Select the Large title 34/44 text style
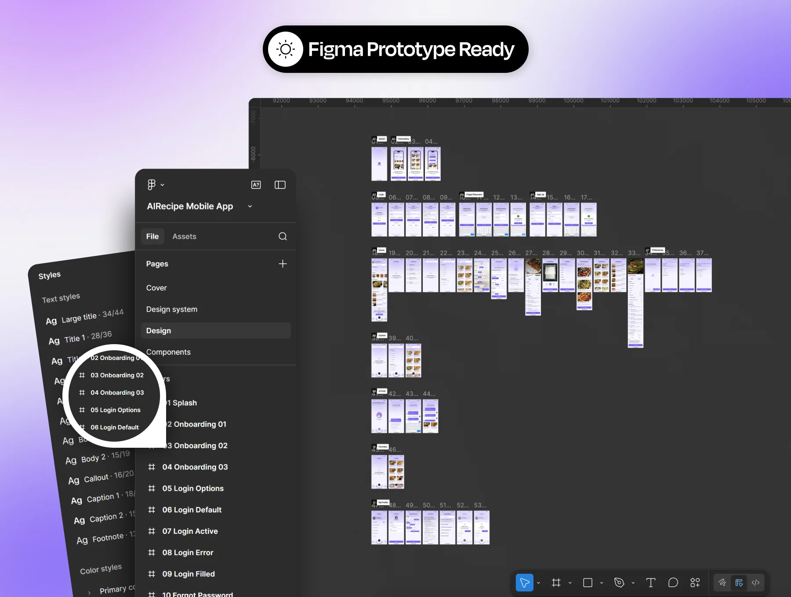 85,317
